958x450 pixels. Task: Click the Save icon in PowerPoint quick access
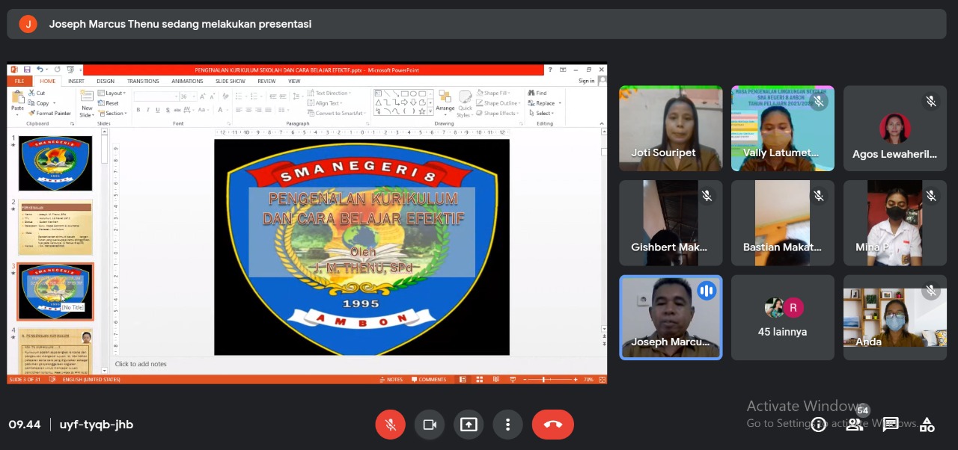(27, 70)
